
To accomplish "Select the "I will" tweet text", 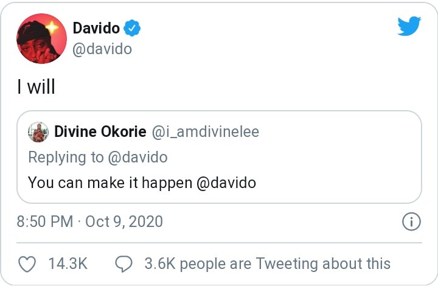I will 36,86.
